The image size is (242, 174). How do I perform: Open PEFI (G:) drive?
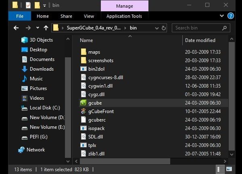pyautogui.click(x=34, y=137)
